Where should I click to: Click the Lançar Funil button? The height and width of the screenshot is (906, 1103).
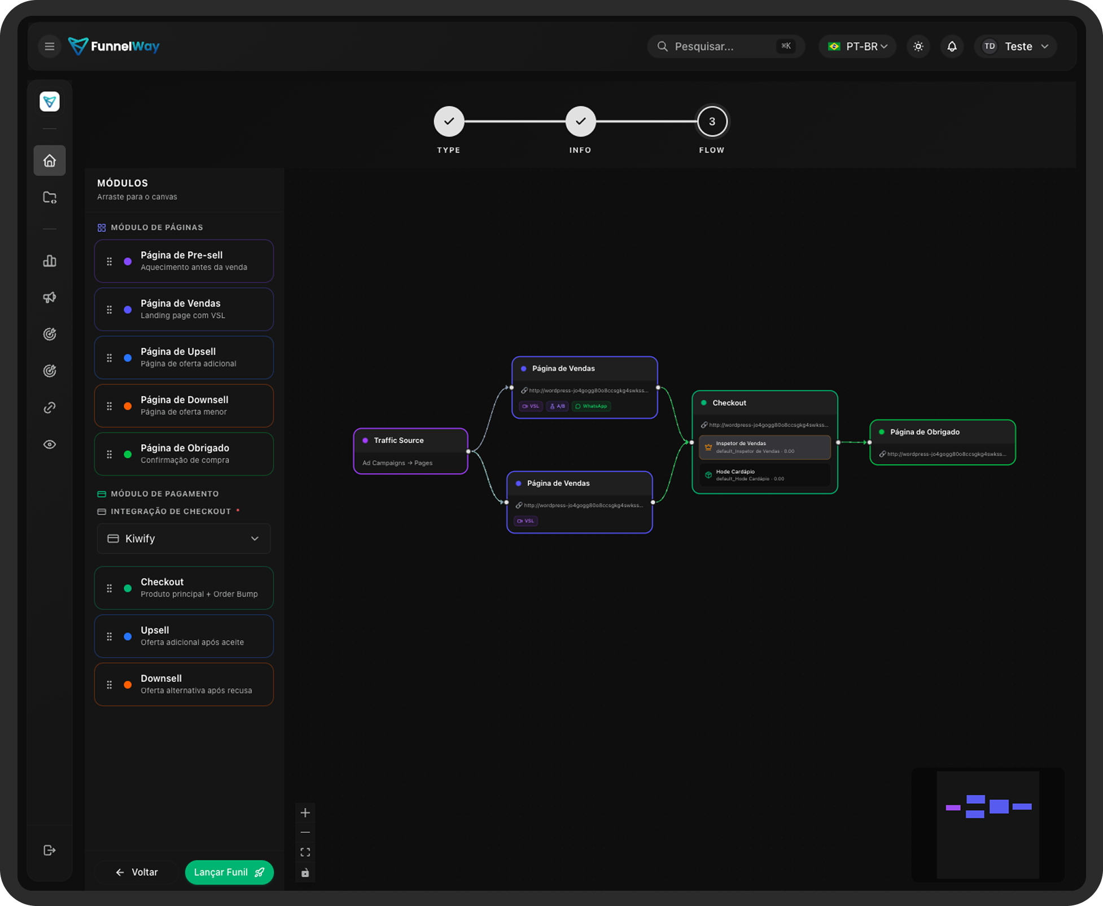(229, 872)
